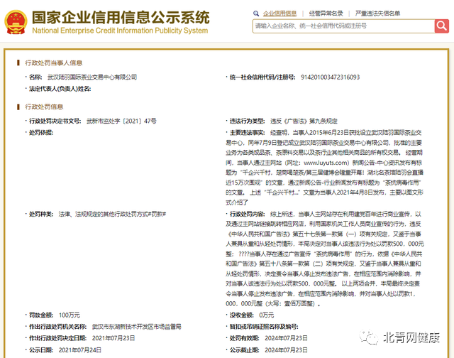
Task: Click the 处罚依据 label
Action: (41, 133)
